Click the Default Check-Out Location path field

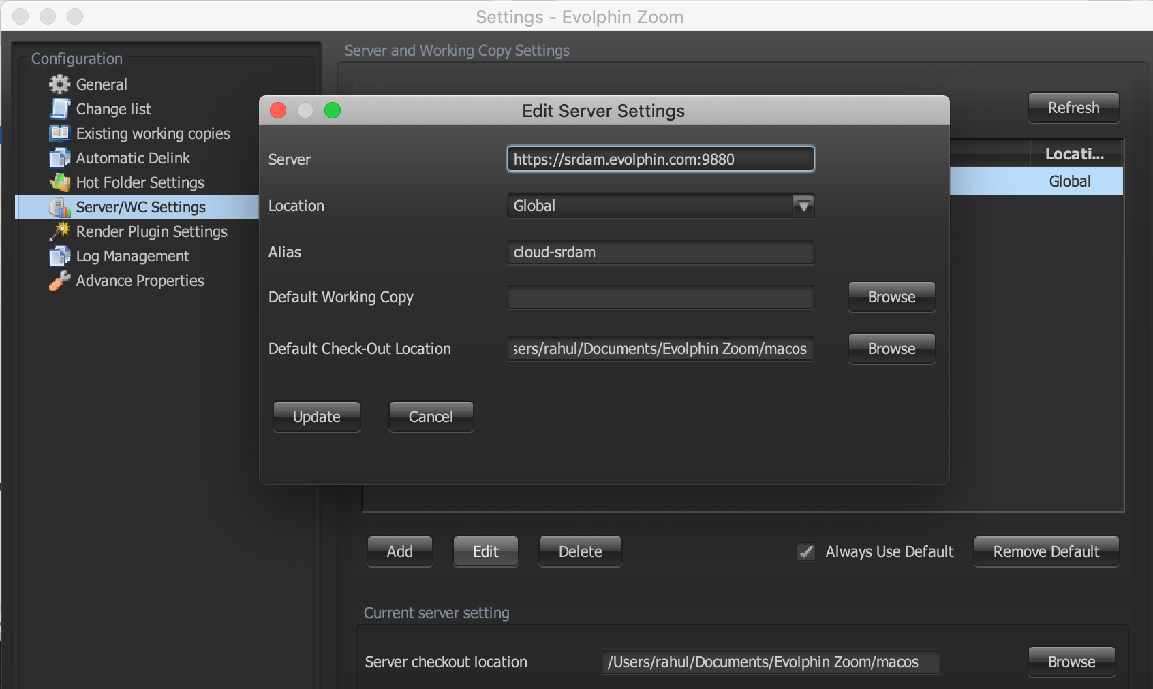tap(660, 349)
